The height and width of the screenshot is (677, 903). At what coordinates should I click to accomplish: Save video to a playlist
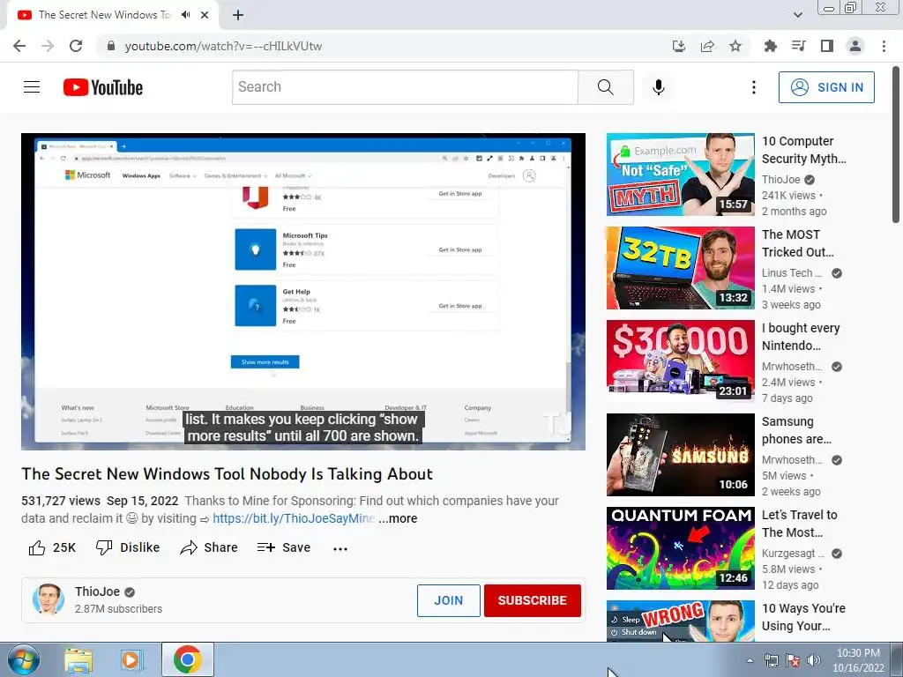pos(284,547)
